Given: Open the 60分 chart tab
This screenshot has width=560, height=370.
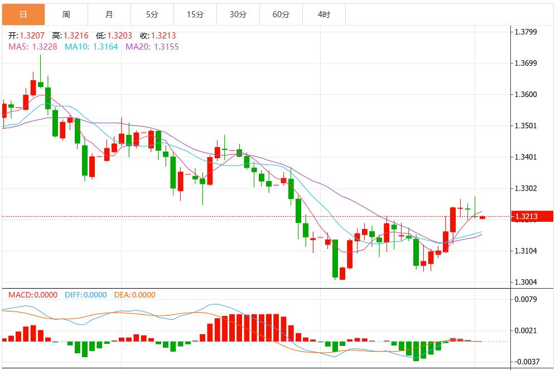Looking at the screenshot, I should [x=281, y=14].
